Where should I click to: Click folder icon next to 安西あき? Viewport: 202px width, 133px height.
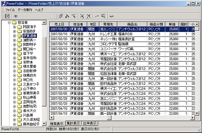[x=19, y=31]
